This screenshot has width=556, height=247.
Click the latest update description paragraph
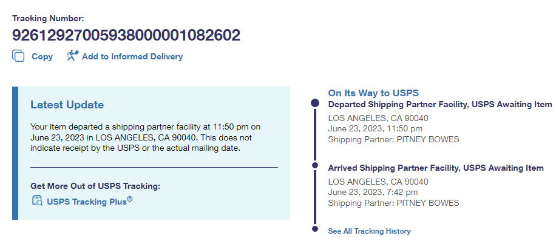(x=146, y=137)
